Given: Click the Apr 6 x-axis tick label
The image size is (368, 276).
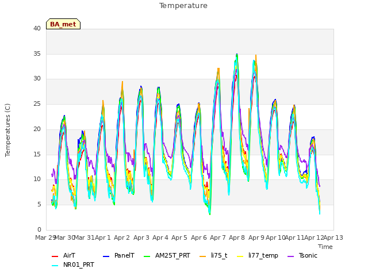Looking at the screenshot, I should point(199,237).
